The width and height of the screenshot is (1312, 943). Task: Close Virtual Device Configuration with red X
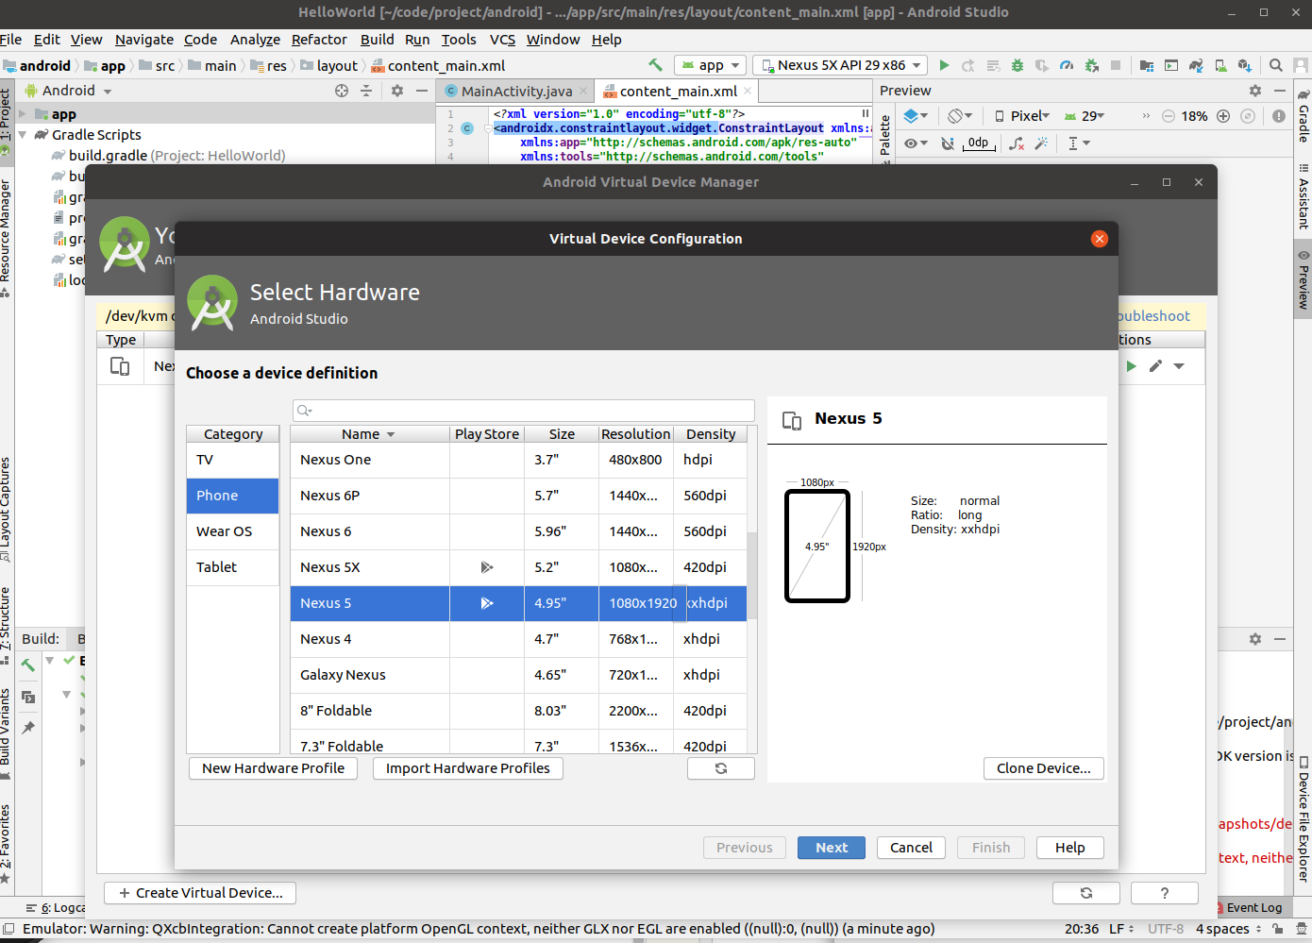click(1099, 239)
